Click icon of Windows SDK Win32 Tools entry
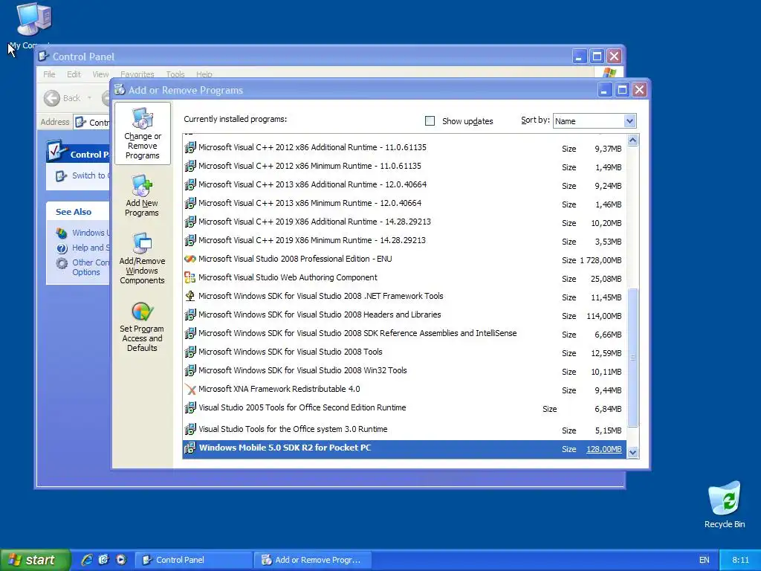Screen dimensions: 761x571 (190, 370)
